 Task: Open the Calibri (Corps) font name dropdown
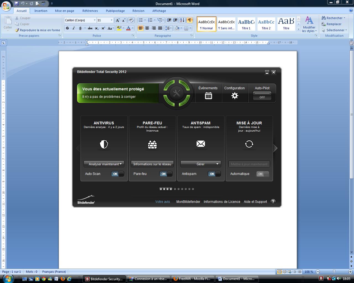point(95,20)
